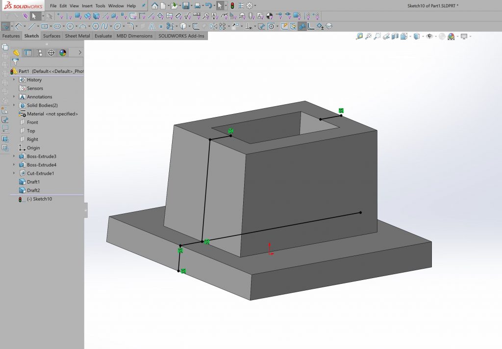This screenshot has height=349, width=502.
Task: Select the Spline sketch tool
Action: [104, 25]
